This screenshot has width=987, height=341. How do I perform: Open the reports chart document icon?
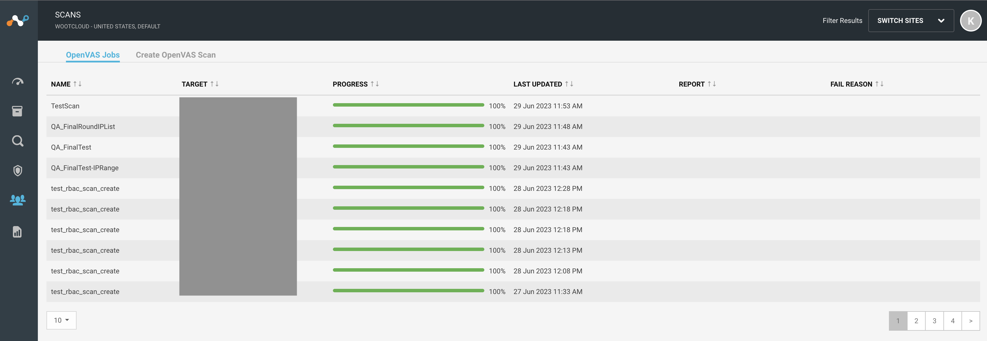click(17, 232)
